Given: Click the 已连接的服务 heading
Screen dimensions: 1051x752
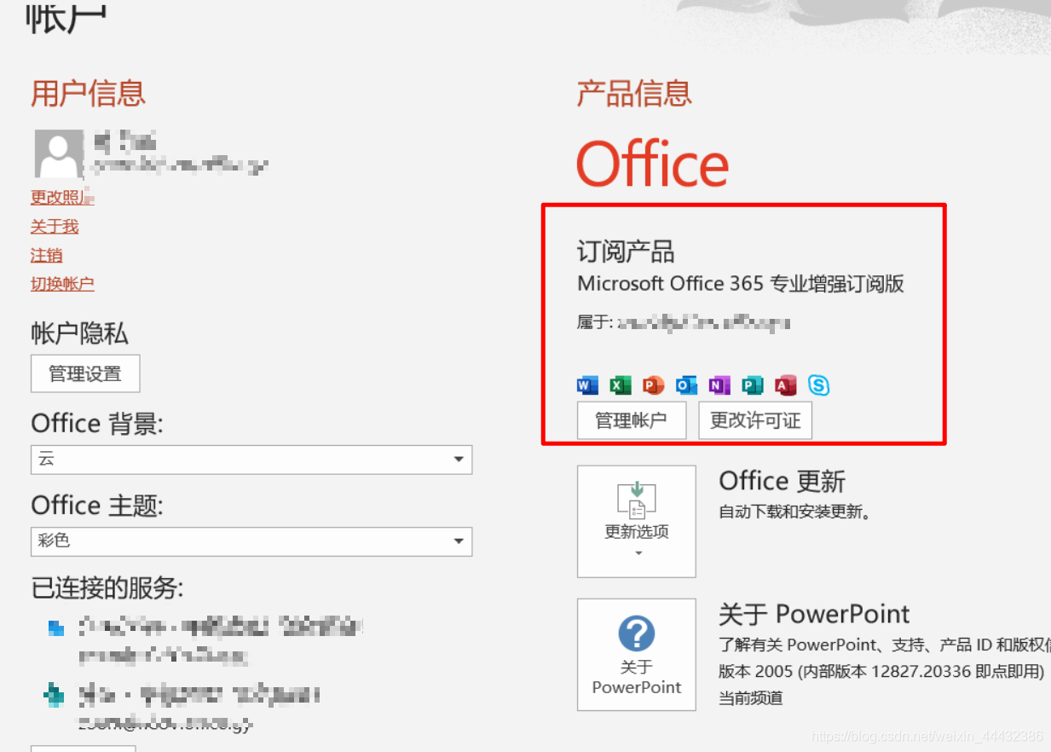Looking at the screenshot, I should [107, 587].
